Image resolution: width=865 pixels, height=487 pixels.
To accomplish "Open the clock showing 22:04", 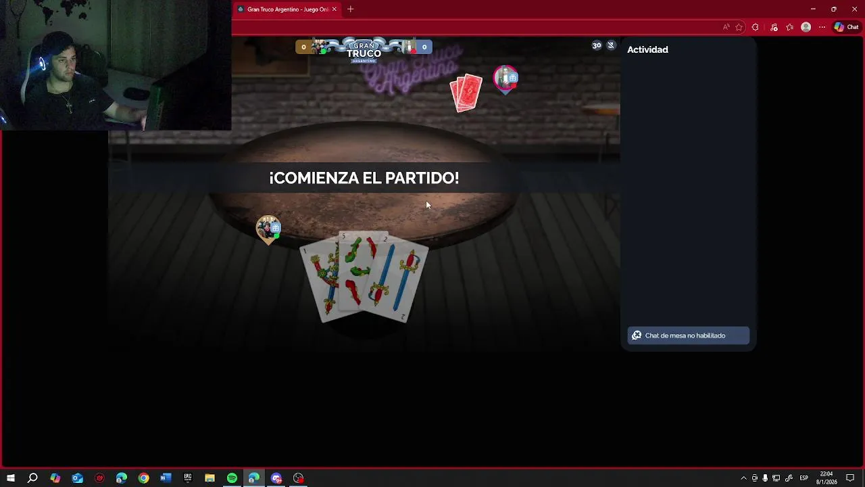I will [826, 478].
